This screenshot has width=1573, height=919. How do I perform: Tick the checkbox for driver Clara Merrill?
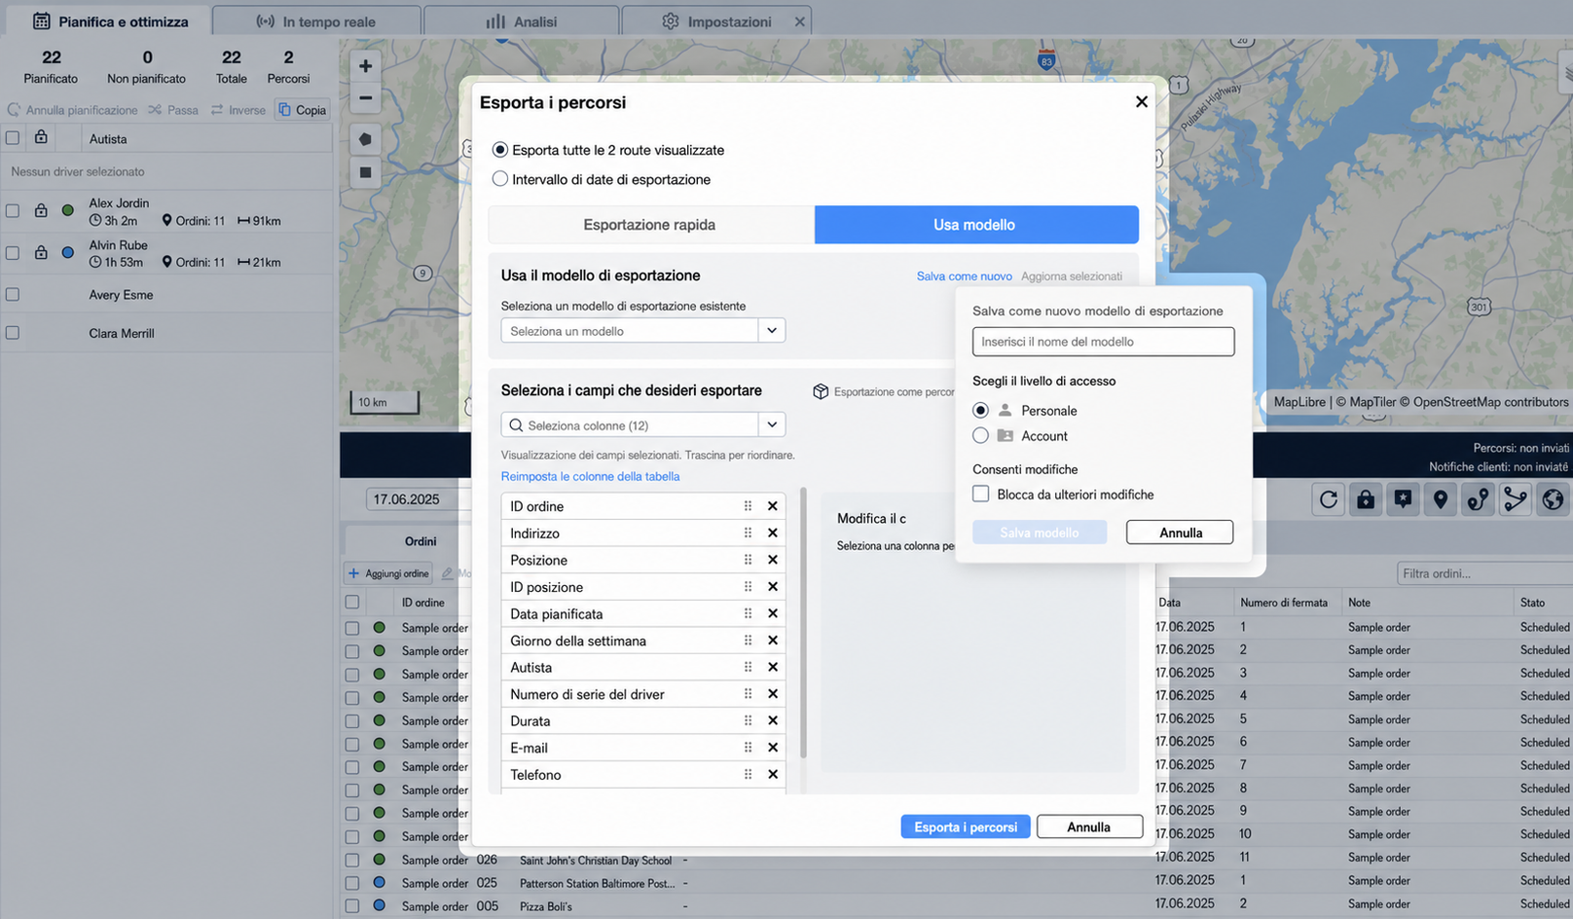(13, 333)
